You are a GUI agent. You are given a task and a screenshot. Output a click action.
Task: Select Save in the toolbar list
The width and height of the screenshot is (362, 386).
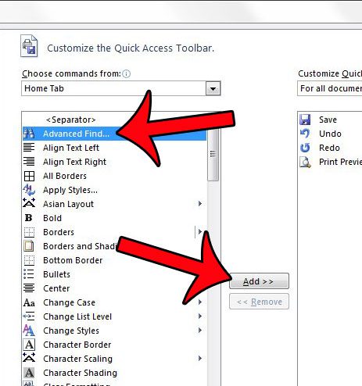pos(328,120)
